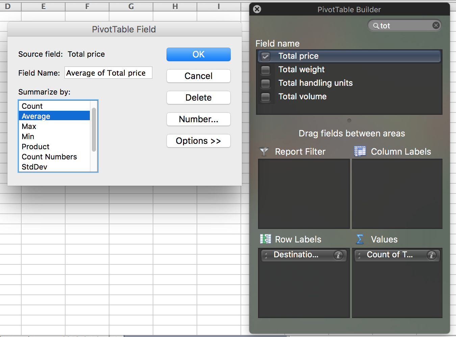This screenshot has width=456, height=337.
Task: Click the Summarize by list scrollbar
Action: (x=94, y=130)
